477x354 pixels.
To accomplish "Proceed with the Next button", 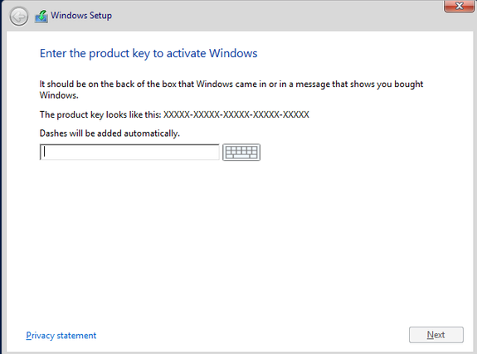I will [x=436, y=335].
